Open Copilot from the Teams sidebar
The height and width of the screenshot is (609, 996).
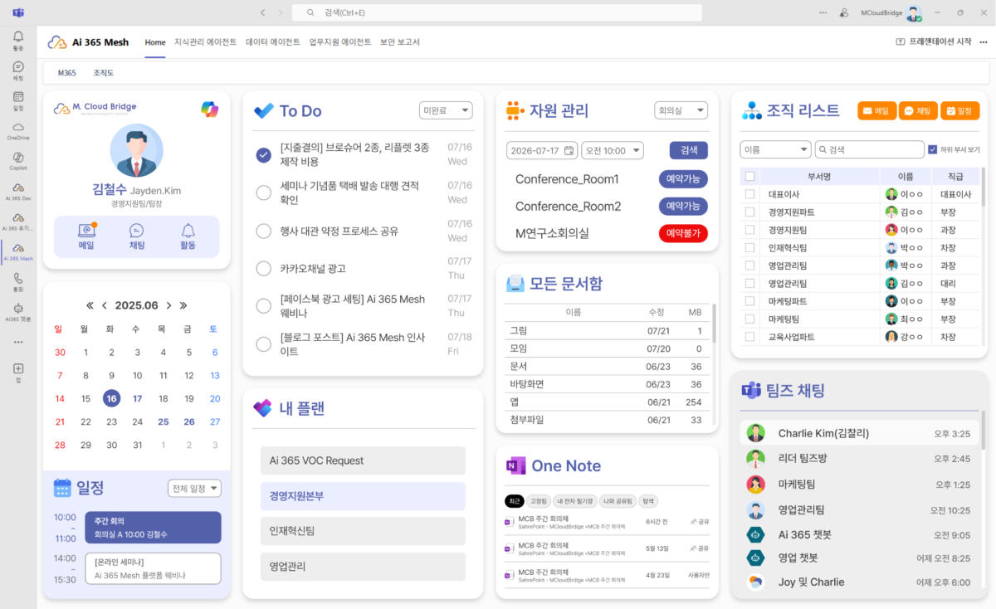click(x=18, y=161)
